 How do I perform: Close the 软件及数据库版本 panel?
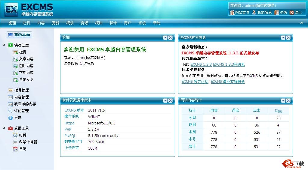pos(170,101)
